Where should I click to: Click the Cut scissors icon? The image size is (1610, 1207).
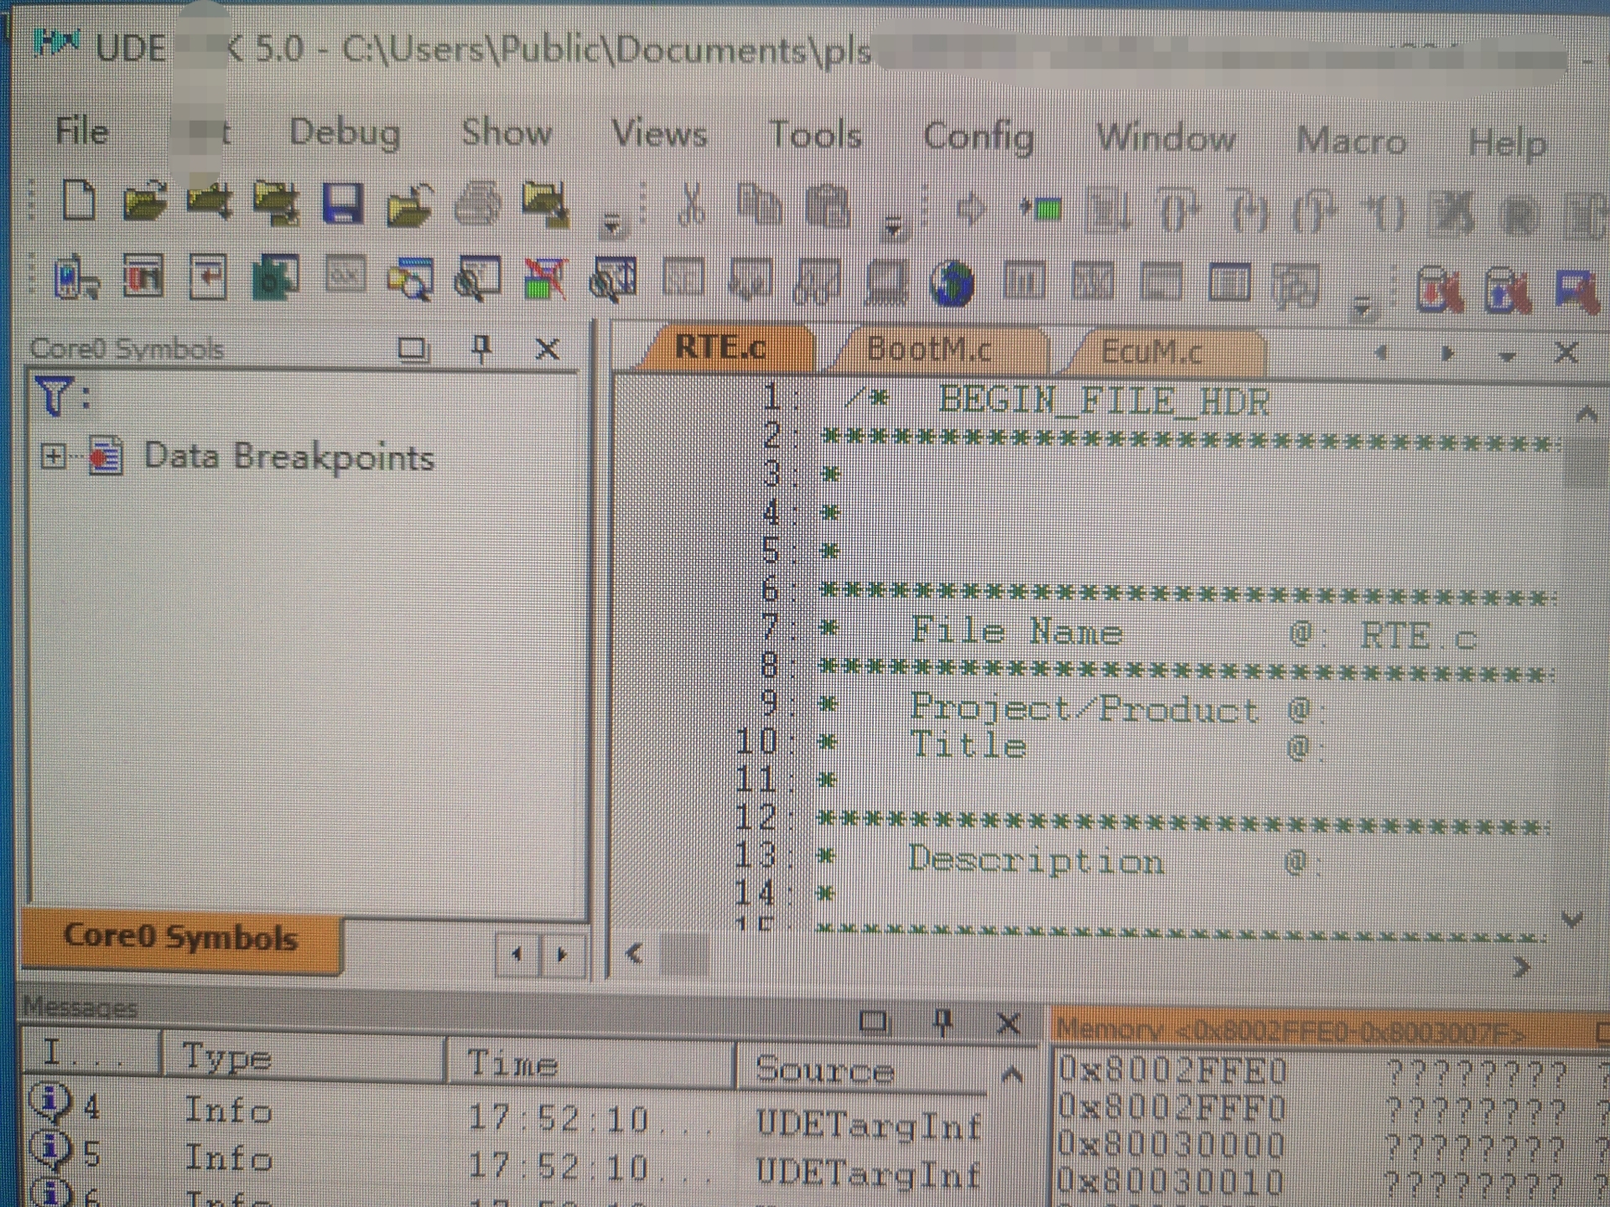pyautogui.click(x=691, y=206)
